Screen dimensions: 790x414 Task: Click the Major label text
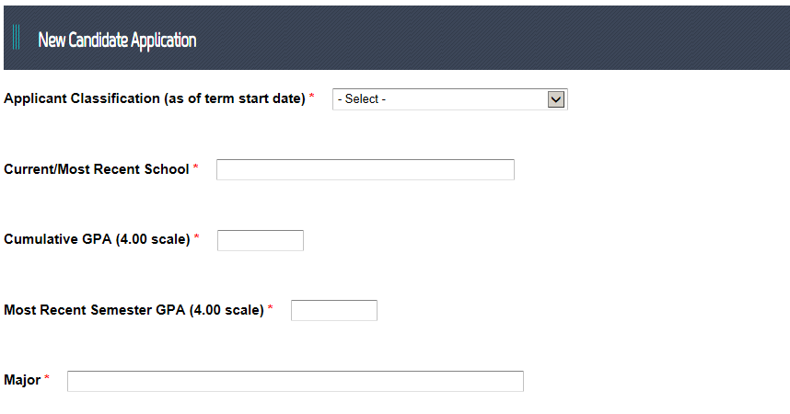click(x=22, y=380)
